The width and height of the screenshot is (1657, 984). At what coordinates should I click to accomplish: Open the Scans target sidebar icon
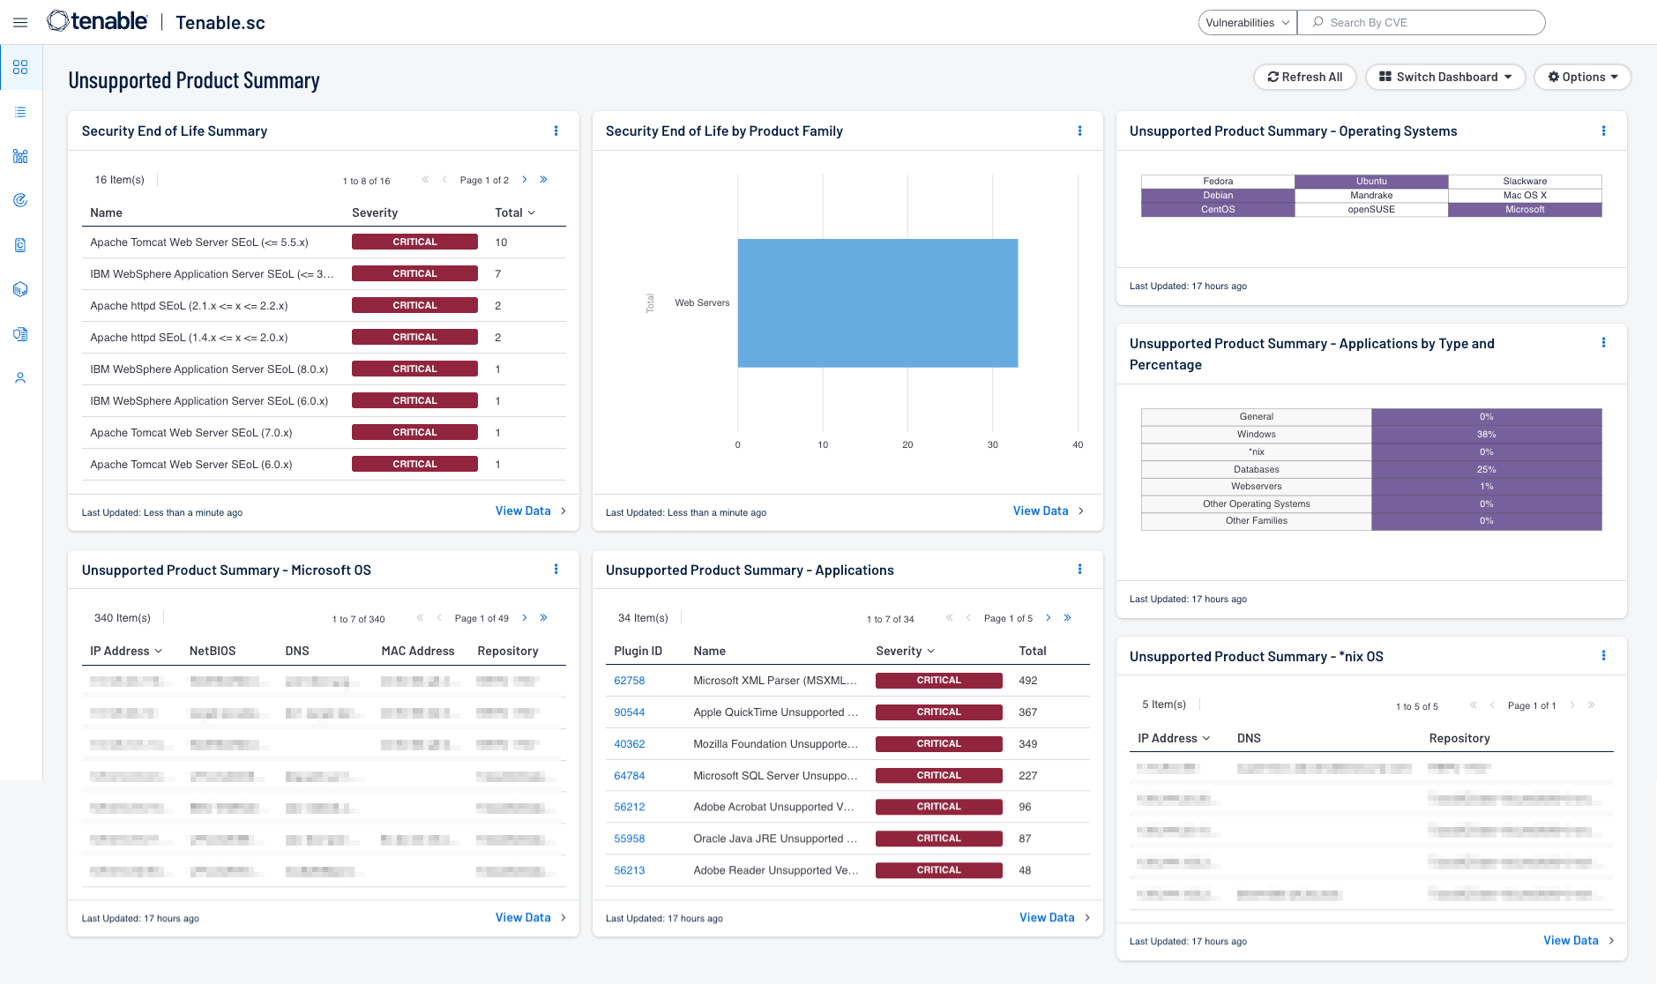pyautogui.click(x=20, y=200)
